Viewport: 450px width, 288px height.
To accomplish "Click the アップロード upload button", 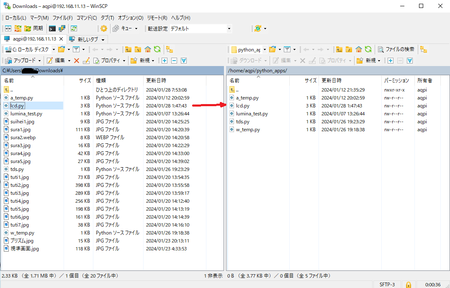I will [x=21, y=61].
